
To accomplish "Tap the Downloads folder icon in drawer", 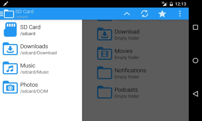I will tap(10, 49).
